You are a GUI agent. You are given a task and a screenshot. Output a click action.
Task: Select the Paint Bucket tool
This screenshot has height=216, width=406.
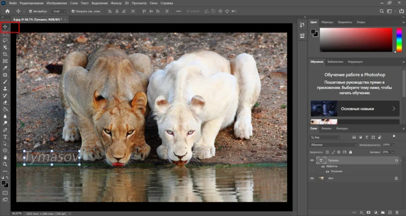5,109
